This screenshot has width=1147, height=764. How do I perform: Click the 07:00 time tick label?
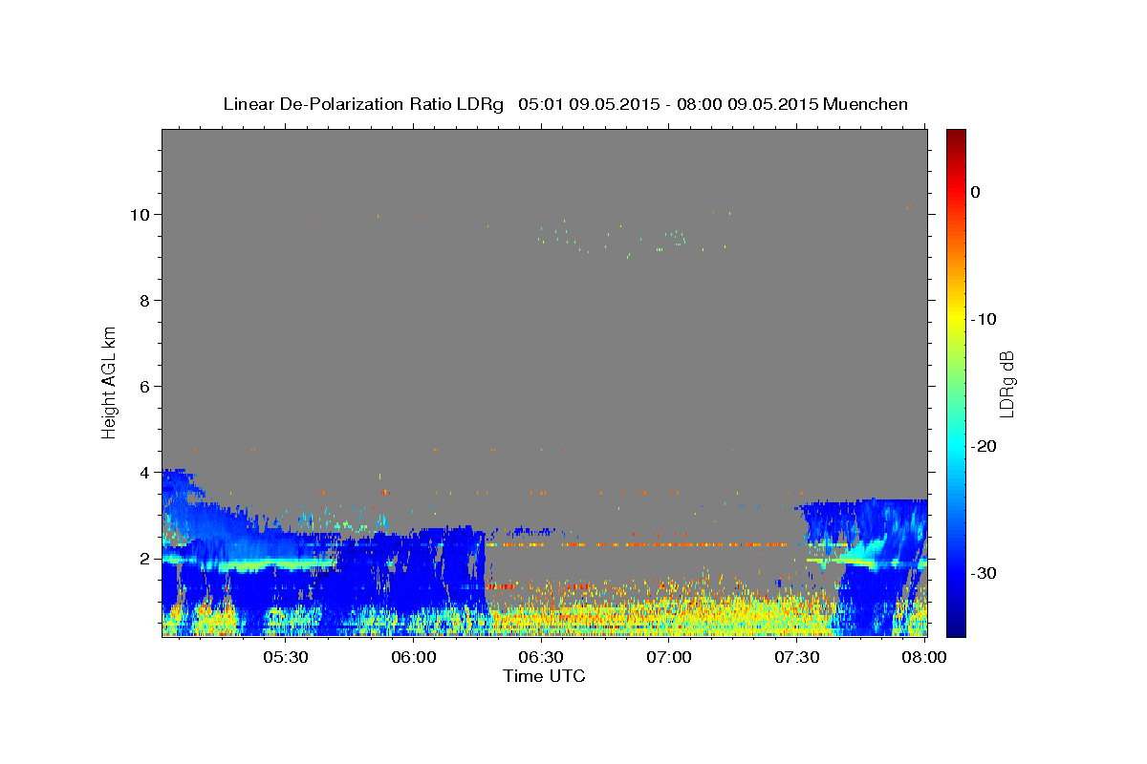[669, 658]
